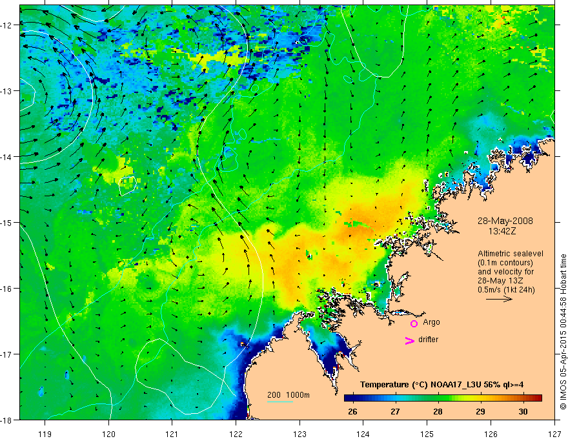
Task: Click the longitude axis label 125
Action: coord(427,434)
